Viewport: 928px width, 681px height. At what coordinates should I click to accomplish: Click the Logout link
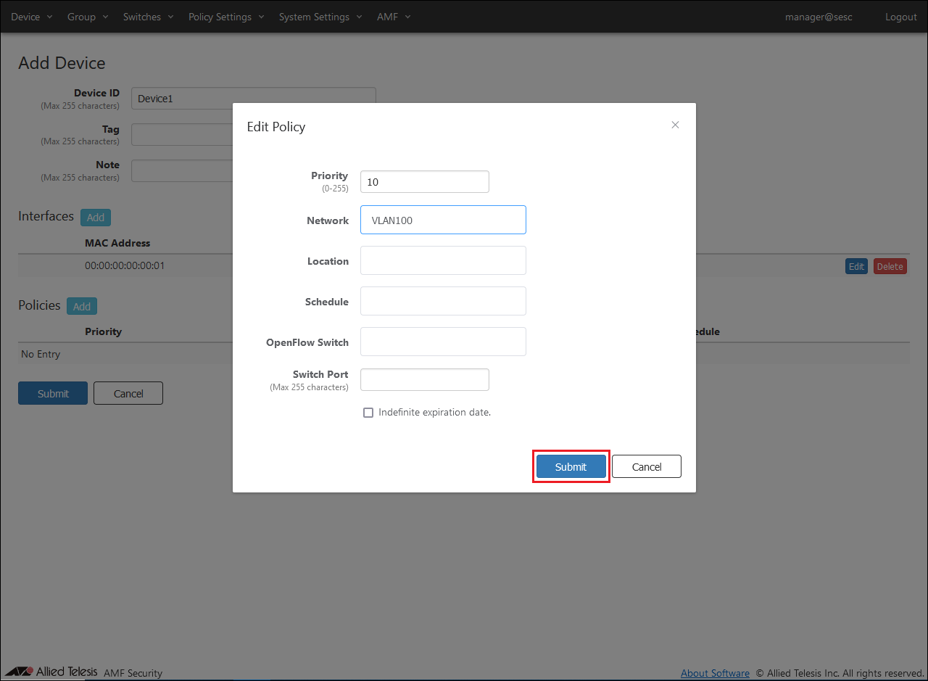(x=900, y=17)
